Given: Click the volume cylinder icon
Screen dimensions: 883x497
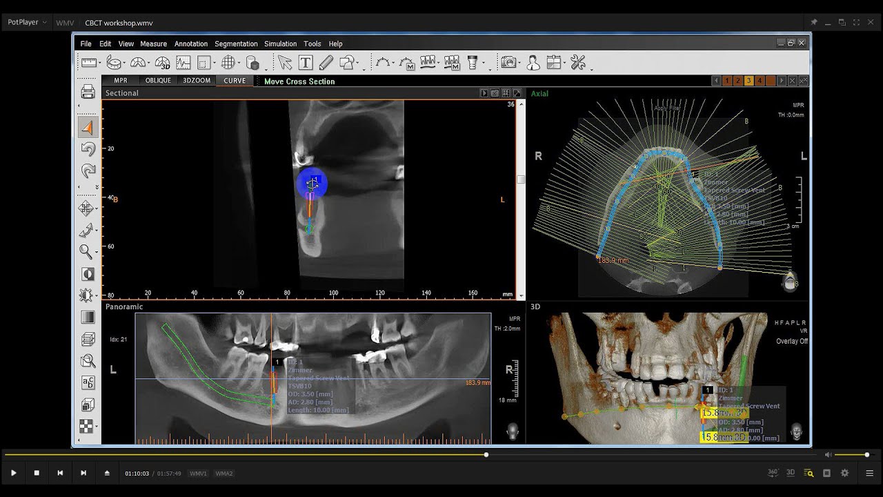Looking at the screenshot, I should point(252,63).
